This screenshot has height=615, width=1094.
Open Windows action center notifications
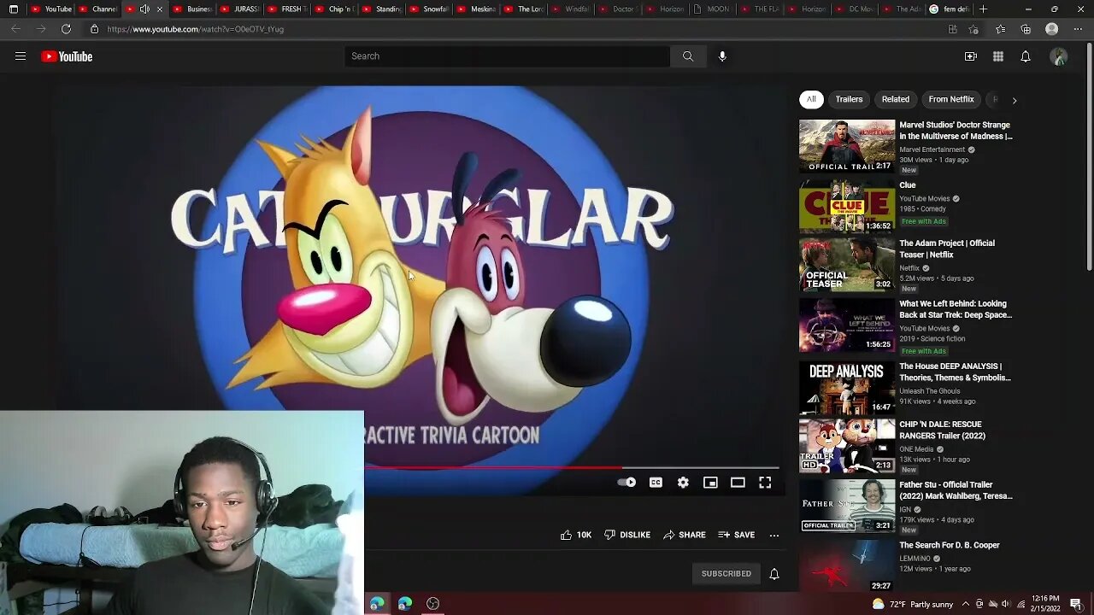click(x=1076, y=604)
